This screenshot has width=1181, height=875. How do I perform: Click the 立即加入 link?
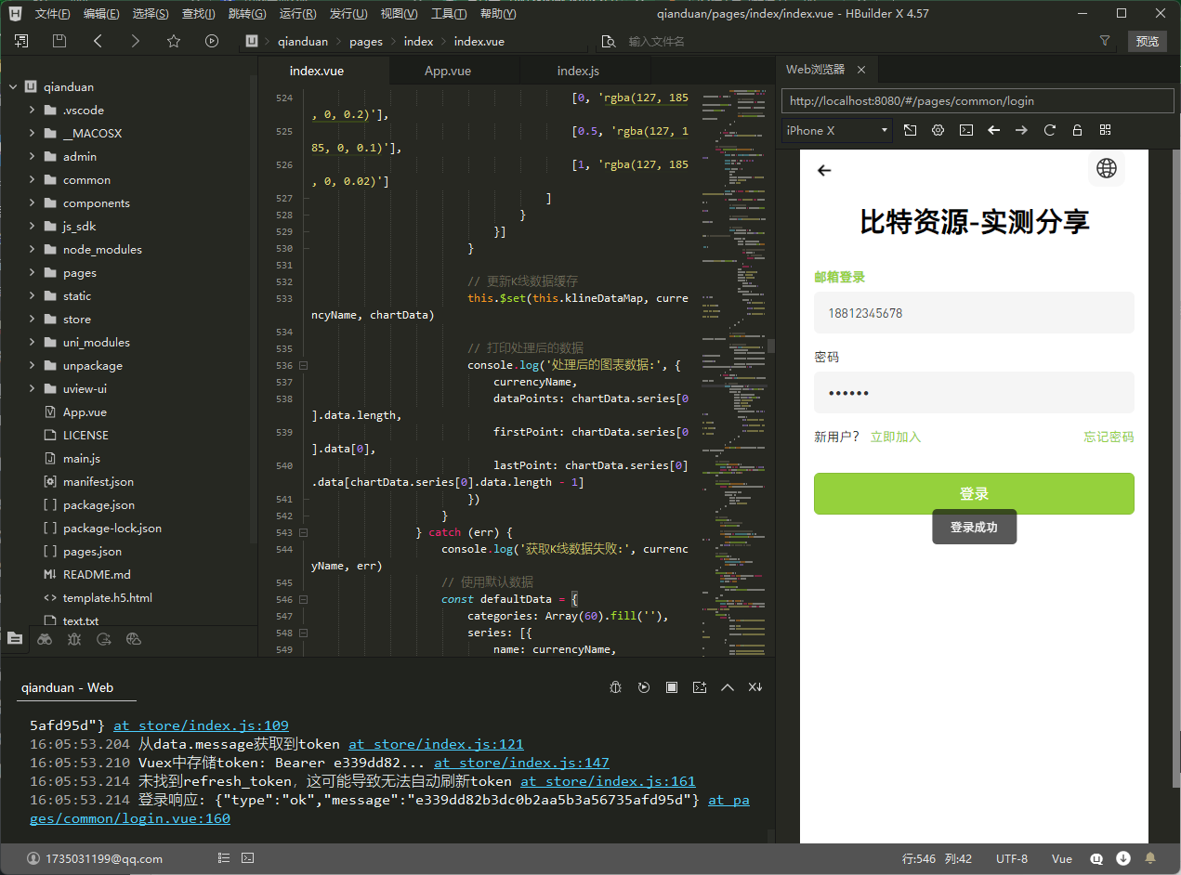pos(896,437)
